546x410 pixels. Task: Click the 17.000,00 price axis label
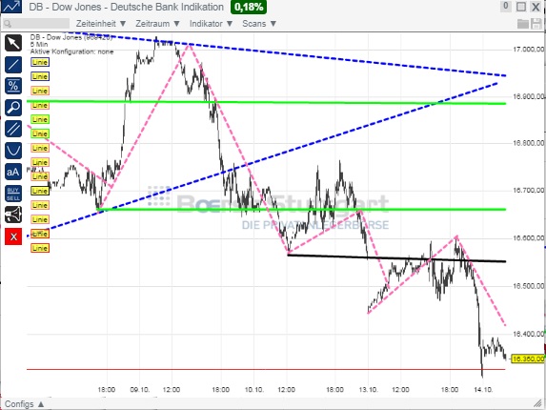pos(528,50)
